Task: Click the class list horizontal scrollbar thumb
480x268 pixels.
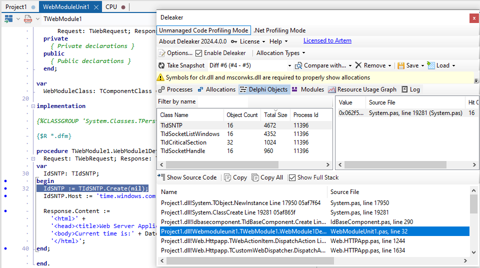Action: click(222, 165)
